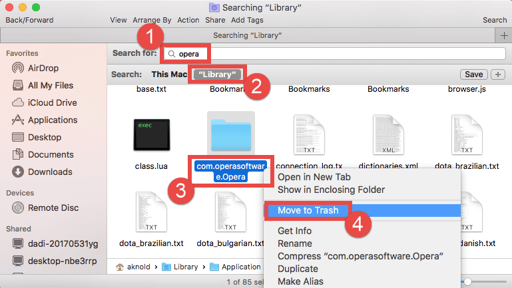Choose Get Info from context menu
The width and height of the screenshot is (512, 288).
click(294, 231)
